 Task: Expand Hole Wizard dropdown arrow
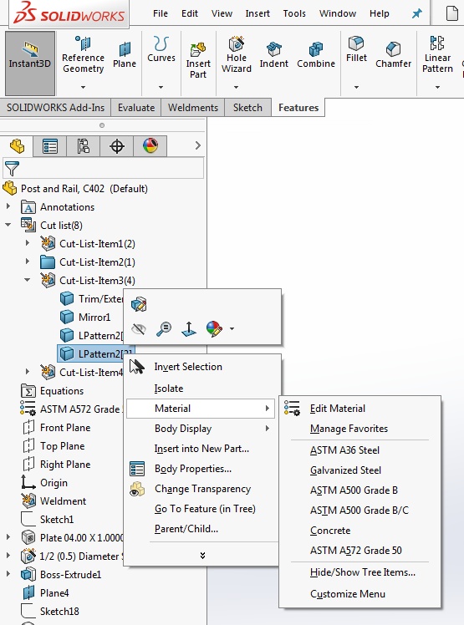click(x=237, y=87)
